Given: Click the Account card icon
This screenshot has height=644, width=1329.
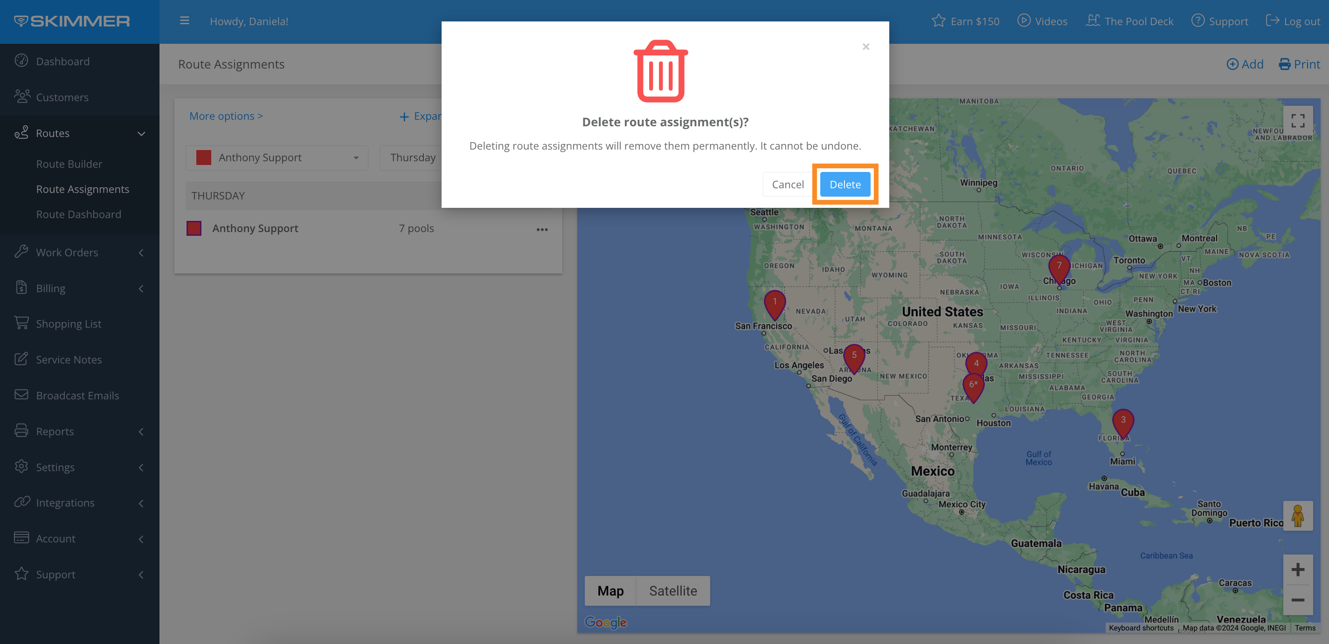Looking at the screenshot, I should pyautogui.click(x=21, y=538).
